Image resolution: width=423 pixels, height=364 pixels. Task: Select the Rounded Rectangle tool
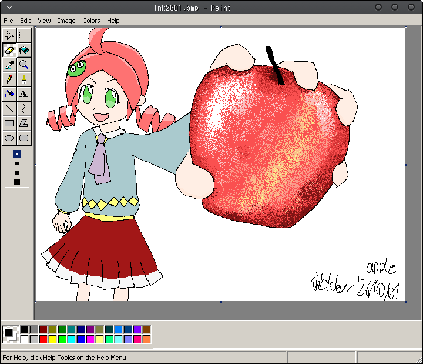pyautogui.click(x=24, y=138)
